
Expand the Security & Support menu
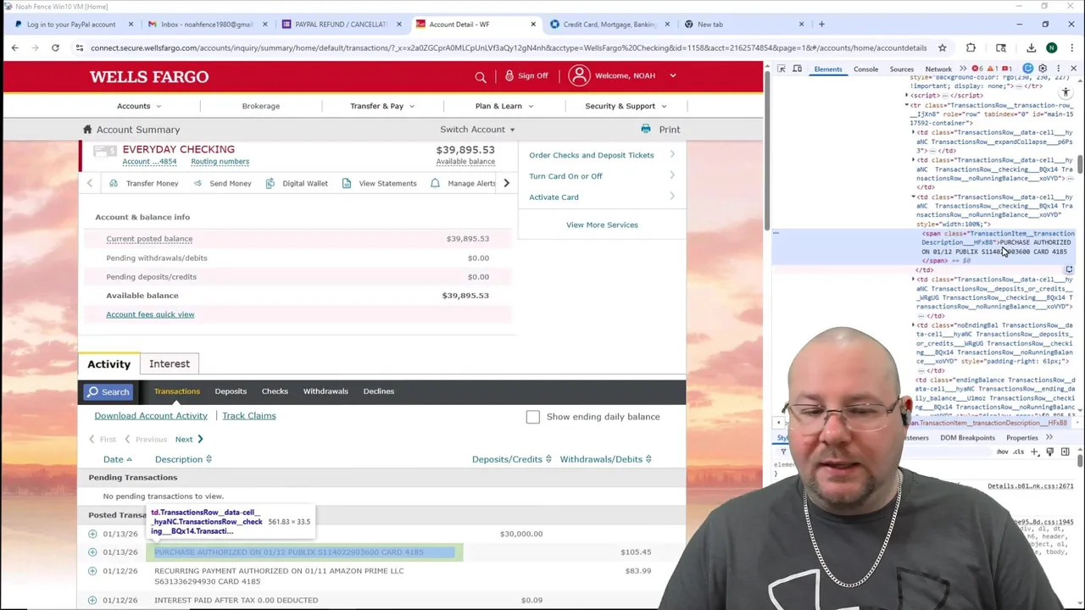click(626, 106)
